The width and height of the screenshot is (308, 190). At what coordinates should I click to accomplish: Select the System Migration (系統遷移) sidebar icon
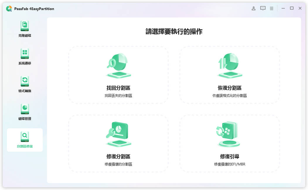pyautogui.click(x=25, y=56)
